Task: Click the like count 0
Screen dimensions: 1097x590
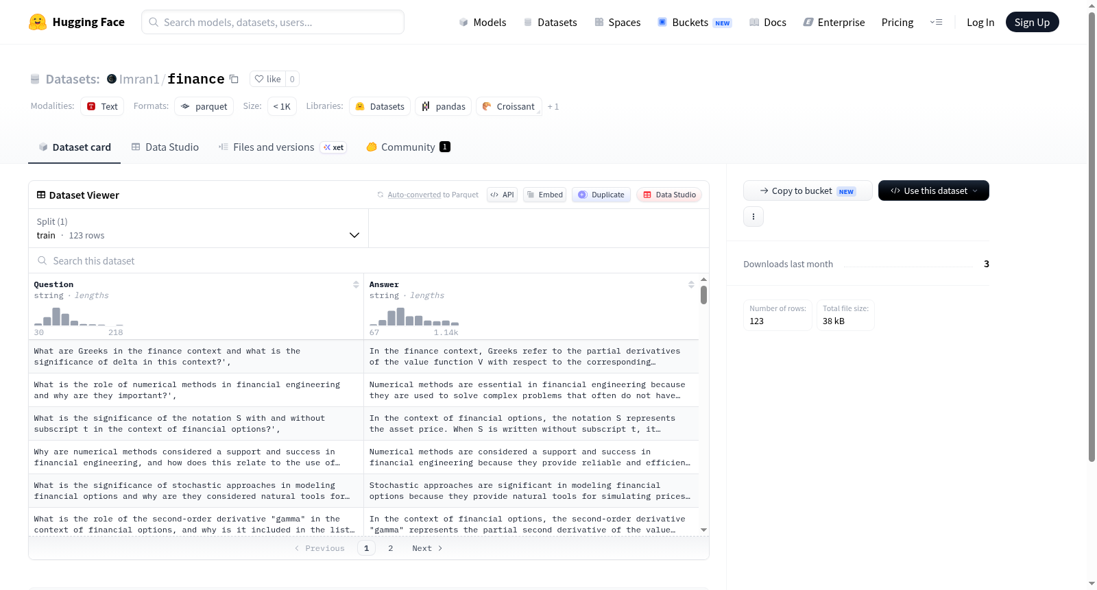Action: pyautogui.click(x=292, y=79)
